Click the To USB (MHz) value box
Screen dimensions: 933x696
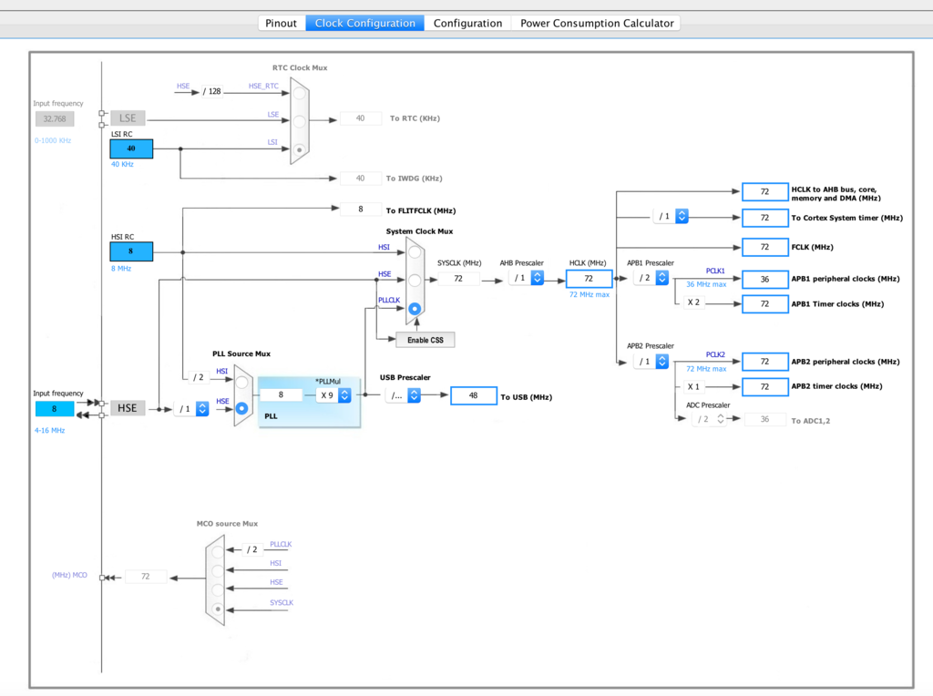coord(474,395)
